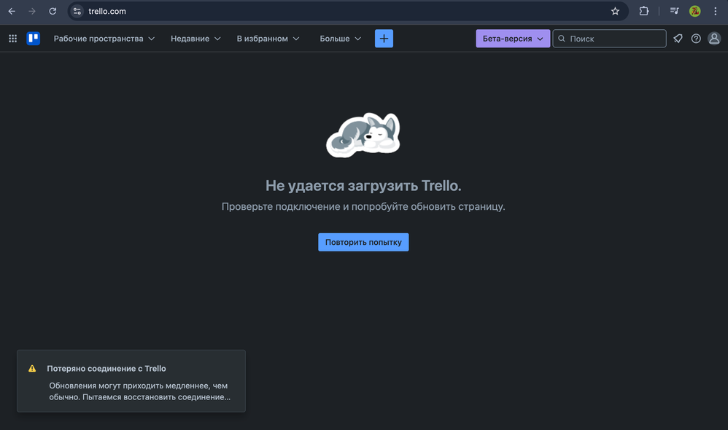Click the search magnifier icon
This screenshot has width=728, height=430.
(562, 39)
